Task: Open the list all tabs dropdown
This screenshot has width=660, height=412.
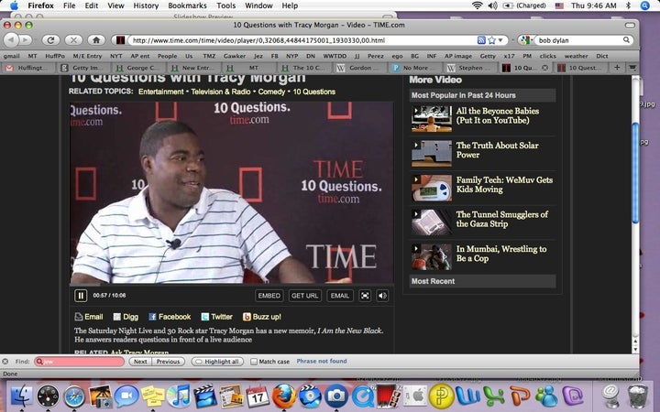Action: tap(632, 67)
